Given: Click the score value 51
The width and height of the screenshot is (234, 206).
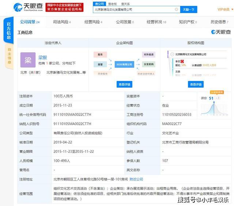Looking at the screenshot, I should pos(211,98).
